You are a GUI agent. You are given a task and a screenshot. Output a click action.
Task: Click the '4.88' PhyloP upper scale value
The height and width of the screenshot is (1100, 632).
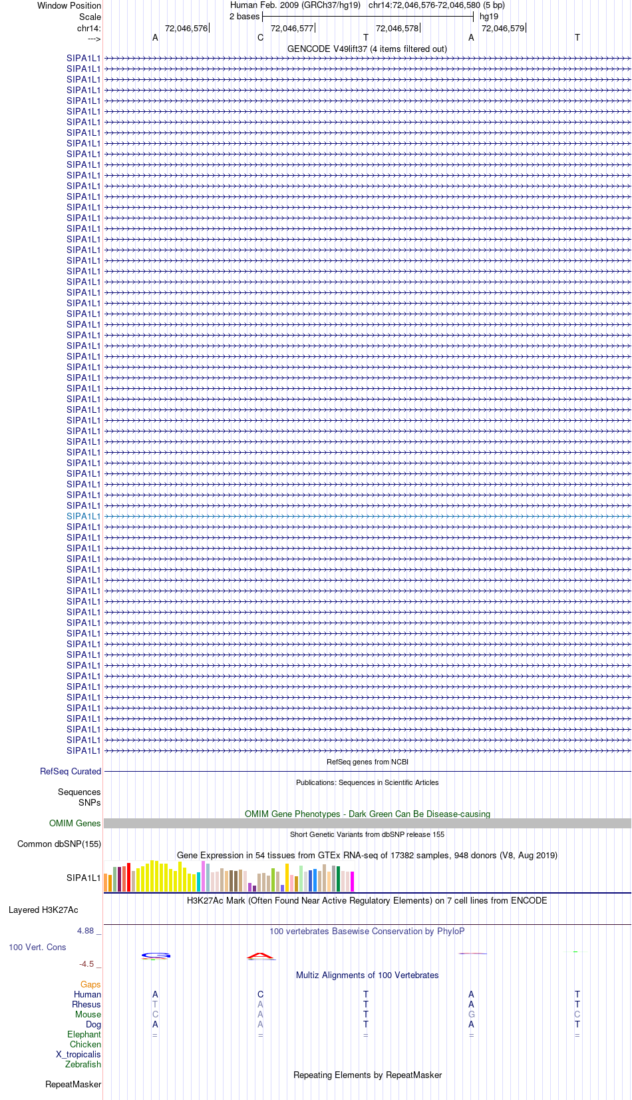(85, 930)
